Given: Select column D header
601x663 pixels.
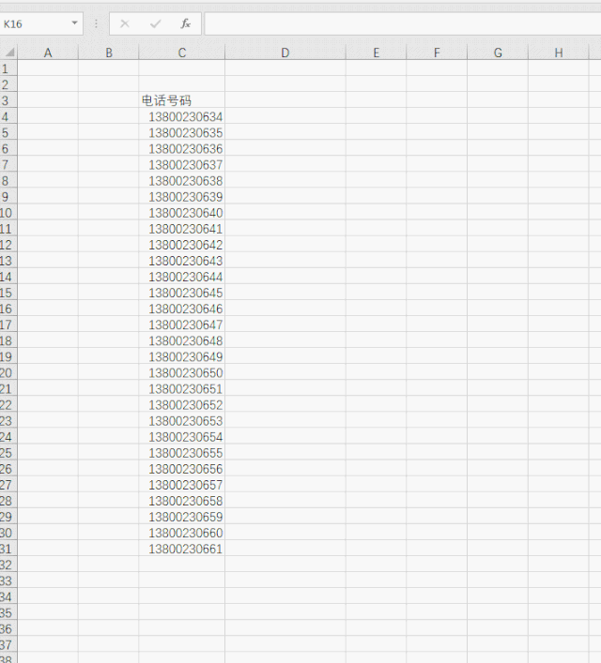Looking at the screenshot, I should (285, 53).
